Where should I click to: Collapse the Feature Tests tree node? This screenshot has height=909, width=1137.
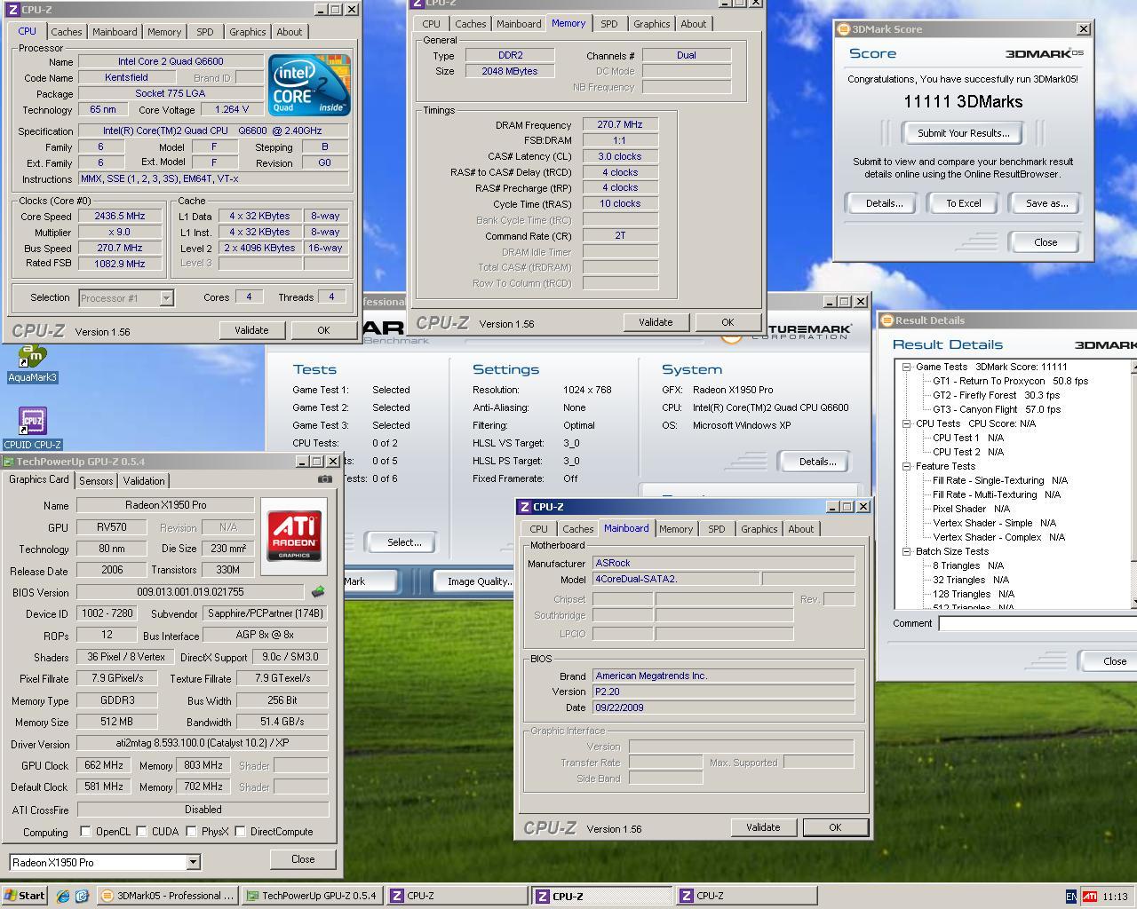coord(906,466)
